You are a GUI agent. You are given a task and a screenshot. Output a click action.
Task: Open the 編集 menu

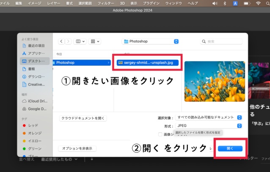point(19,3)
